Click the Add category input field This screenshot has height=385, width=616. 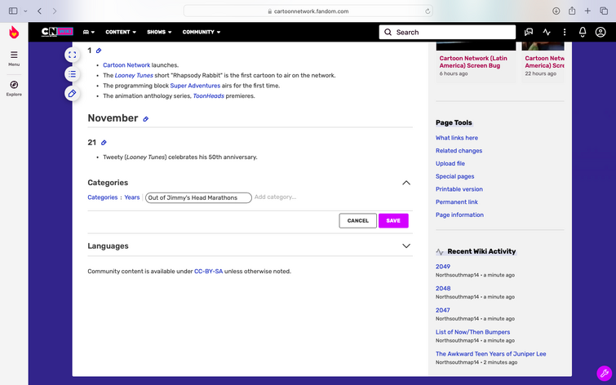coord(276,197)
